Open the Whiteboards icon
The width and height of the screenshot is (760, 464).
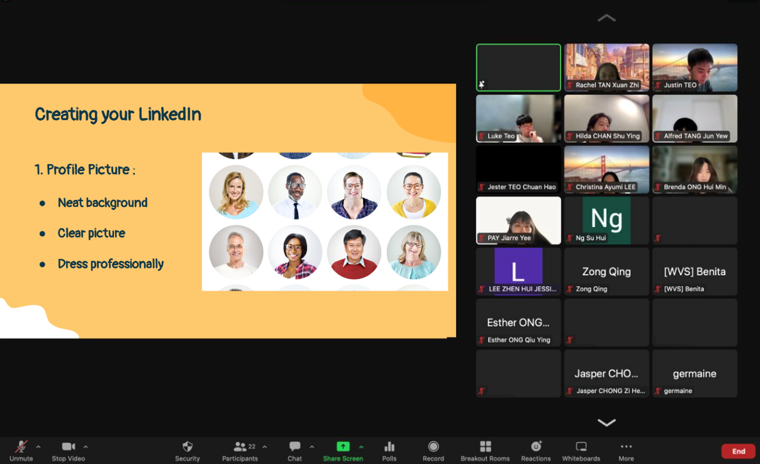tap(581, 446)
